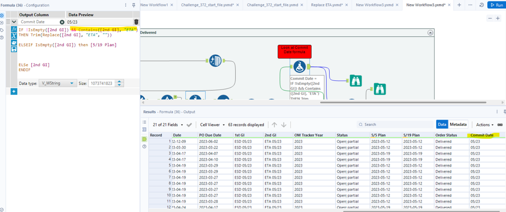Open the help icon in the configuration sidebar
This screenshot has width=506, height=212.
(x=2, y=37)
